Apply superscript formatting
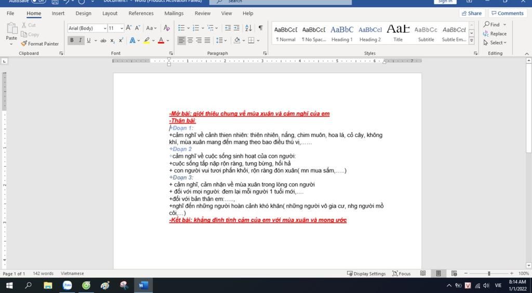 (121, 41)
